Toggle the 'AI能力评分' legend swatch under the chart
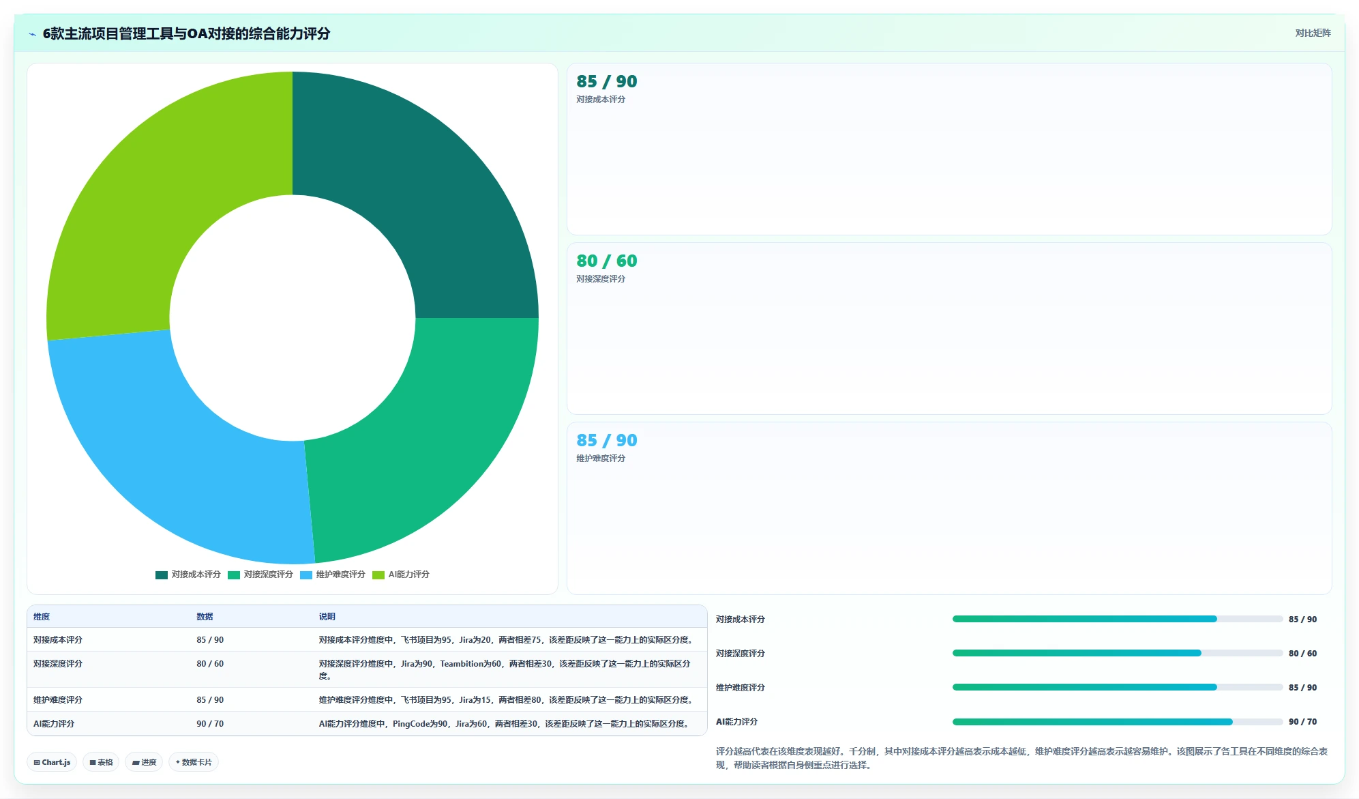The width and height of the screenshot is (1359, 799). click(x=378, y=575)
